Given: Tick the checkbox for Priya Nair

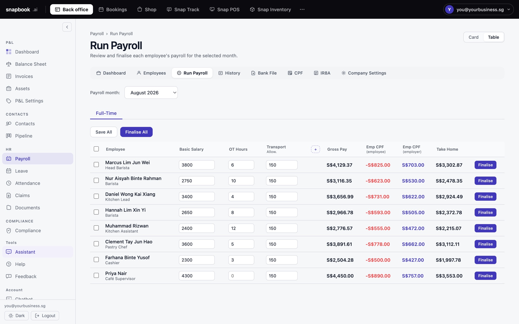Looking at the screenshot, I should tap(96, 275).
